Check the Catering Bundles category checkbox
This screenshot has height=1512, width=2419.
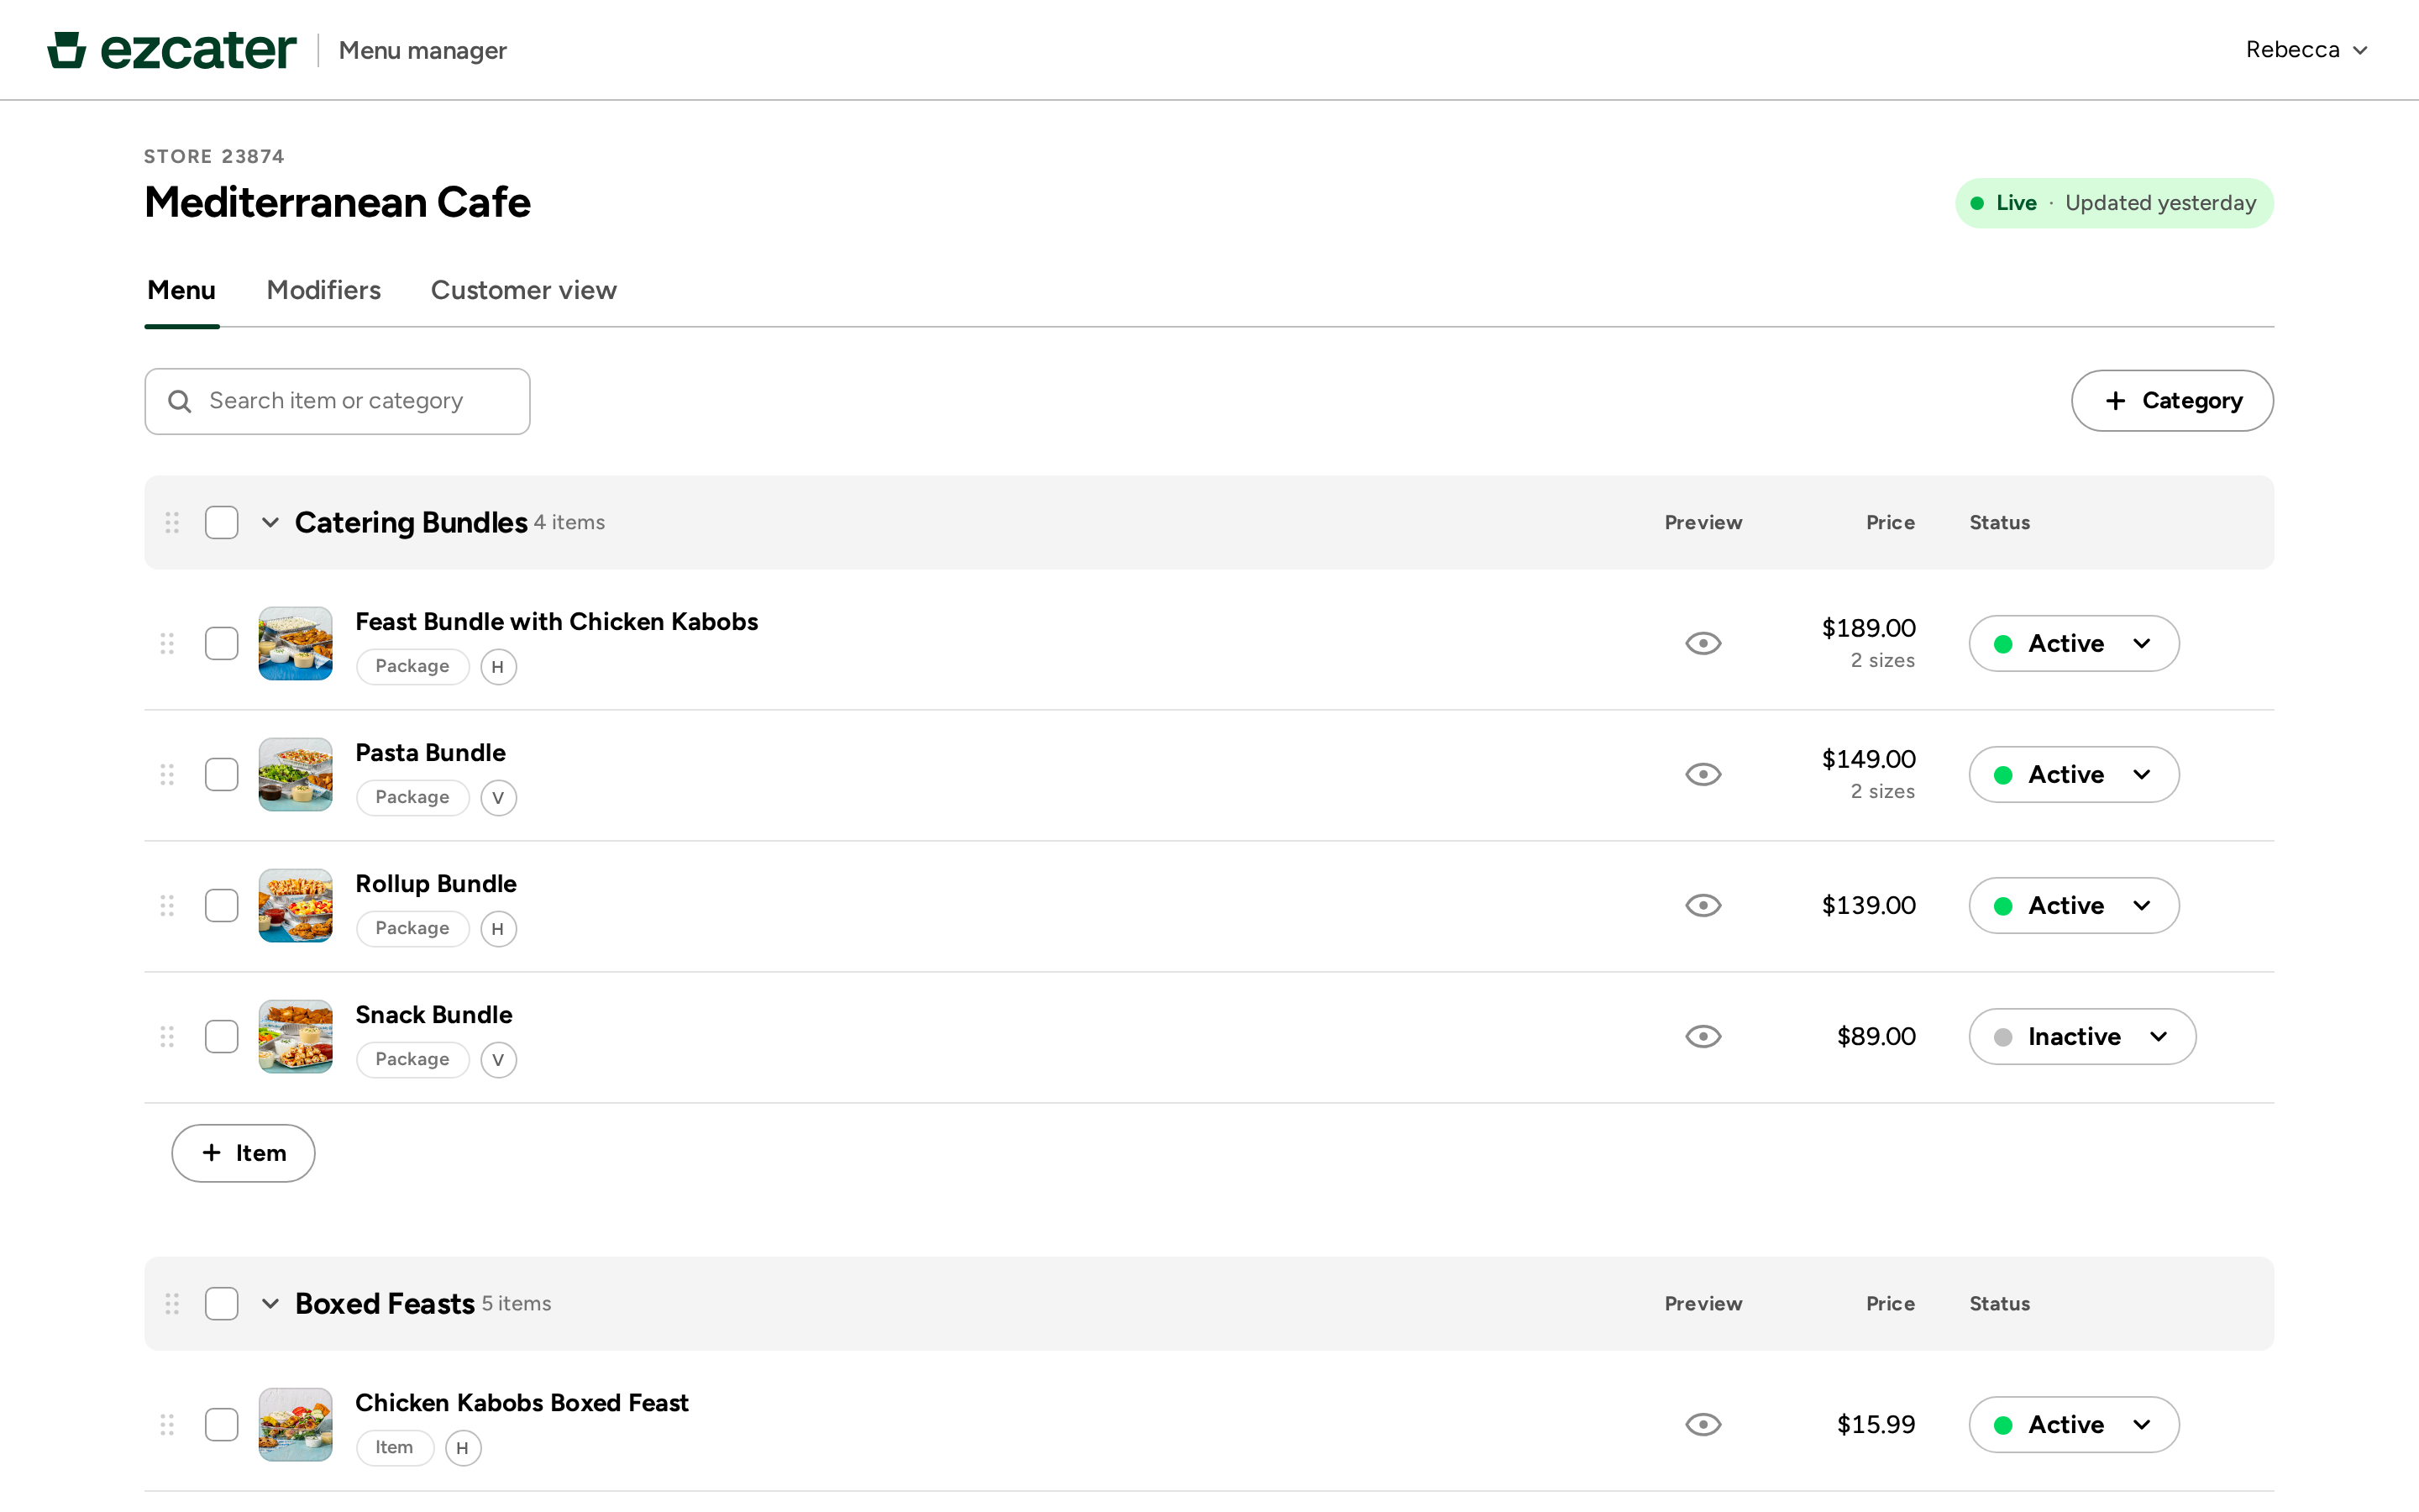point(222,522)
